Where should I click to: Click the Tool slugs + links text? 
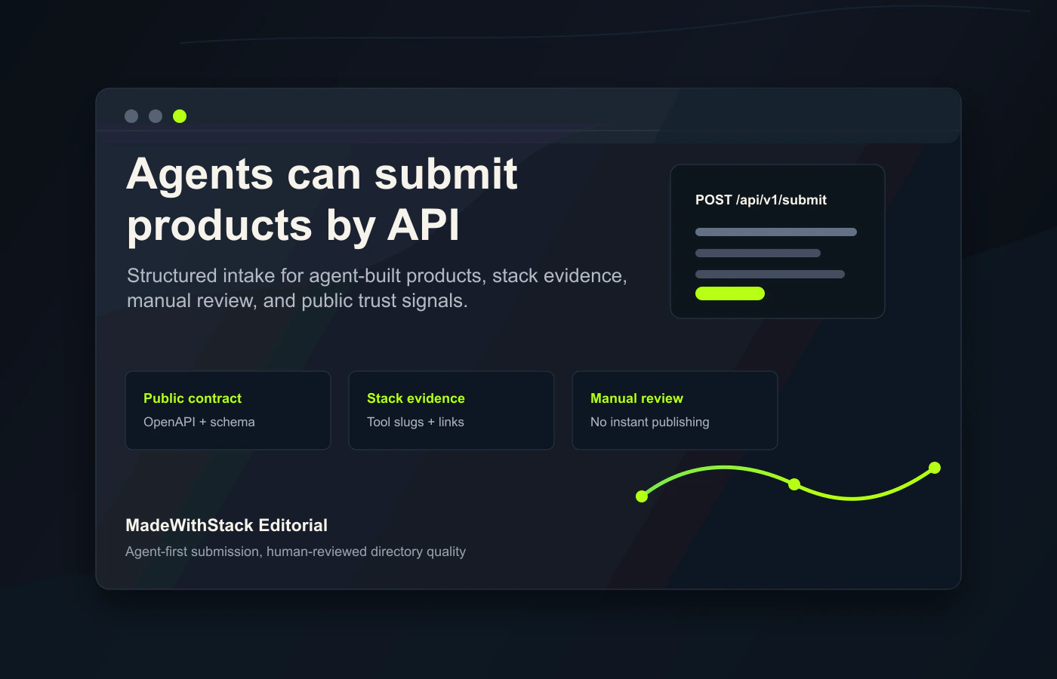(415, 422)
